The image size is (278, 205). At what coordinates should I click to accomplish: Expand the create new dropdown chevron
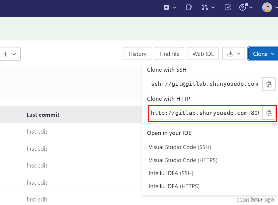(x=175, y=7)
